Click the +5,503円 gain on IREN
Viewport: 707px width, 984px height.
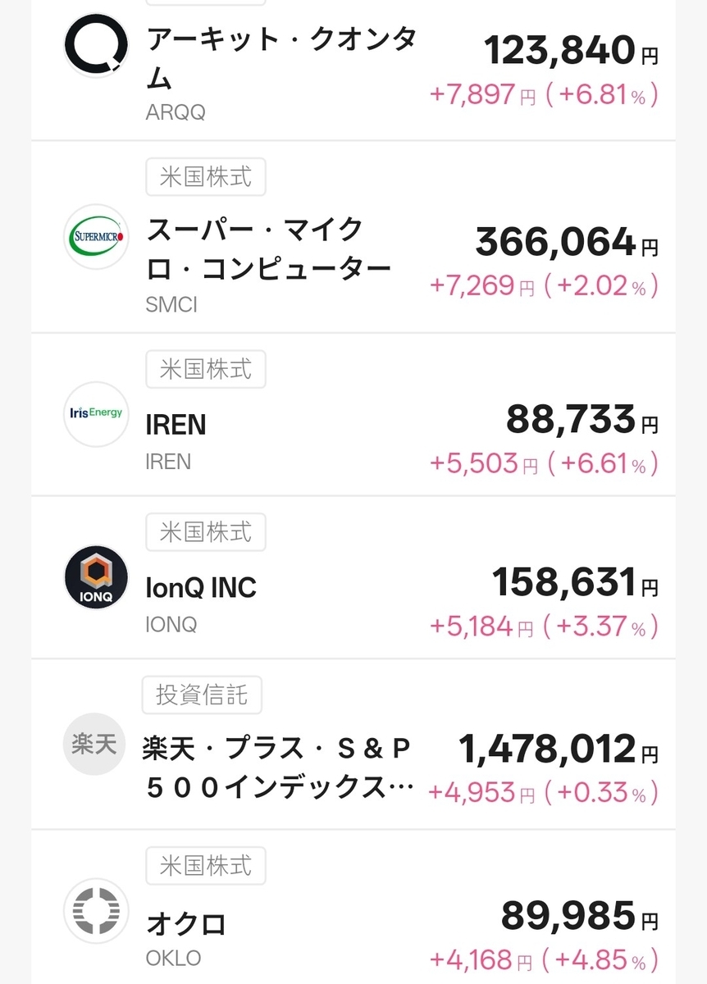(x=482, y=465)
